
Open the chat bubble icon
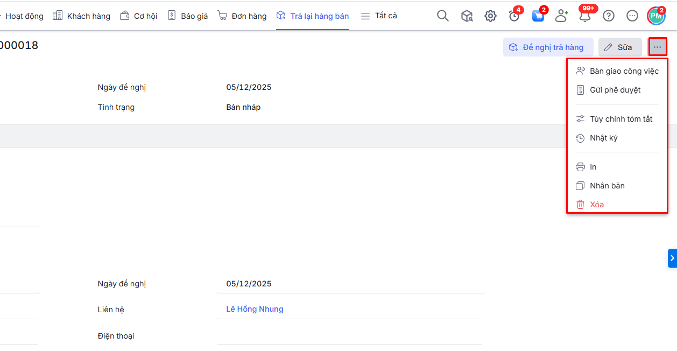coord(632,16)
